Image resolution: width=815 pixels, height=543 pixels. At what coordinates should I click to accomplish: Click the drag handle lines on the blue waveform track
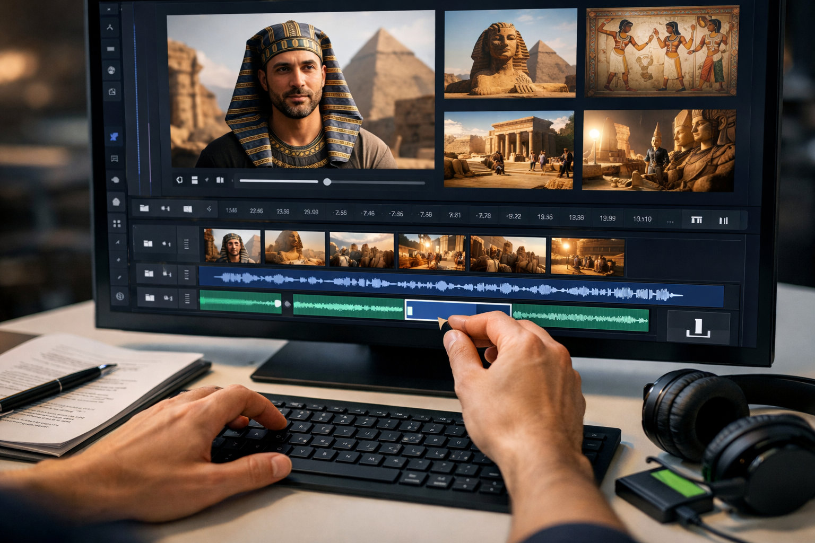(x=187, y=274)
